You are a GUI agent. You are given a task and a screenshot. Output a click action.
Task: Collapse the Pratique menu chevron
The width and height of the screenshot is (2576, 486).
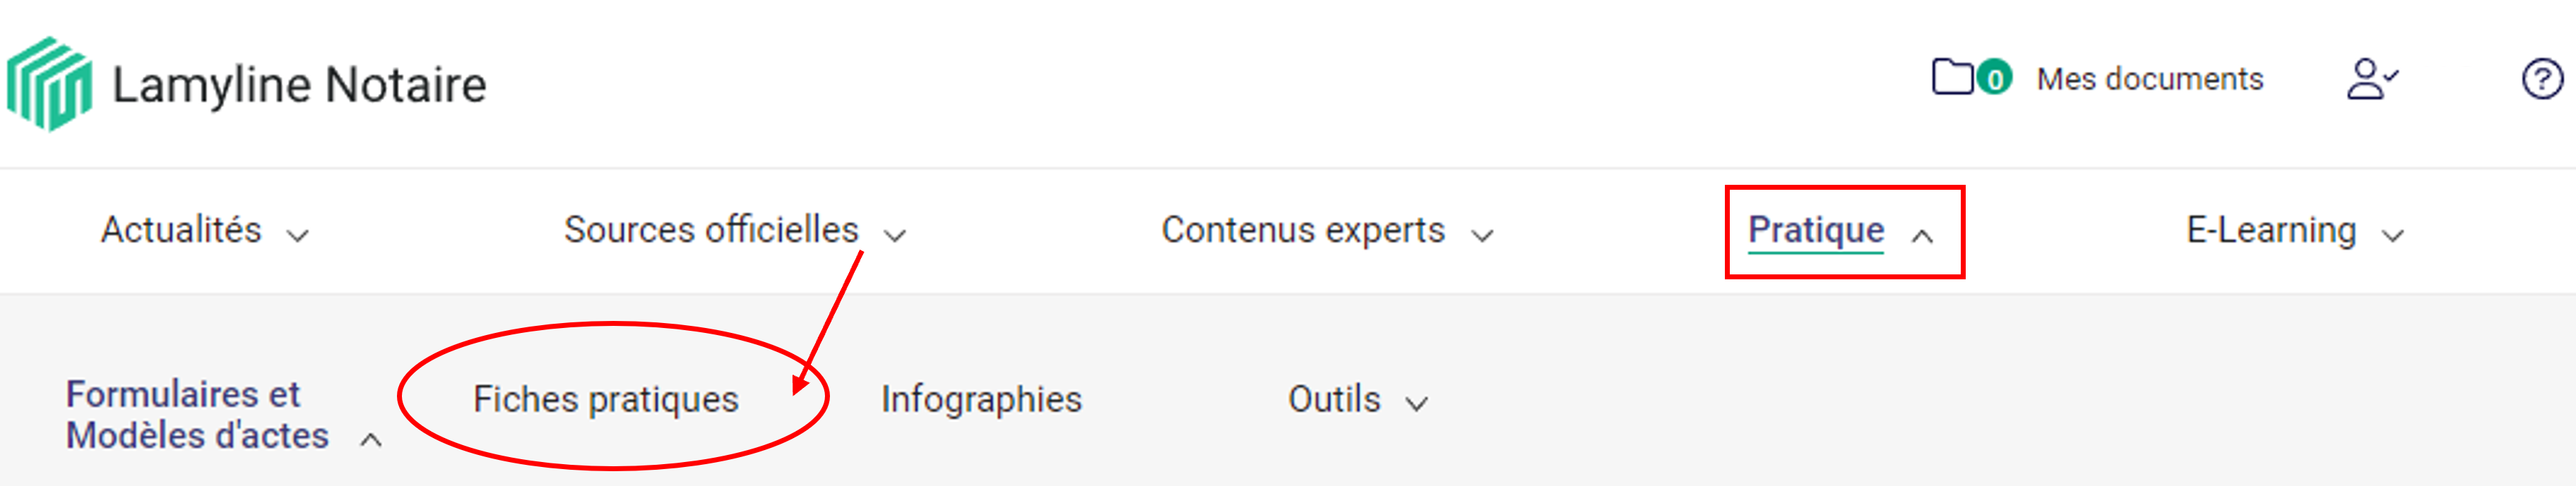coord(1922,236)
